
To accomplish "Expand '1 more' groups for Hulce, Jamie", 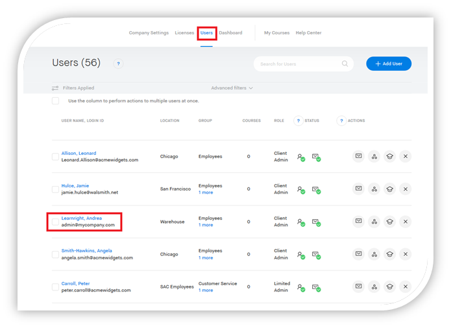I will point(206,193).
